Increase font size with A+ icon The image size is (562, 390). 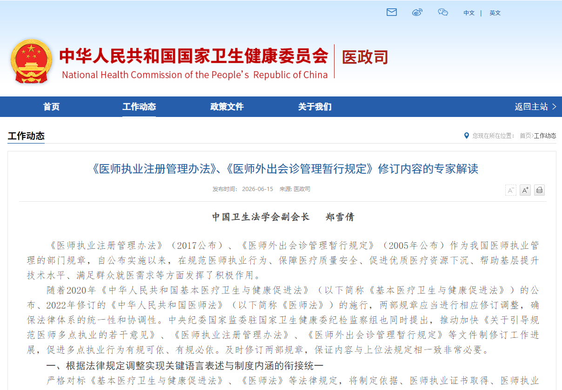coord(525,190)
